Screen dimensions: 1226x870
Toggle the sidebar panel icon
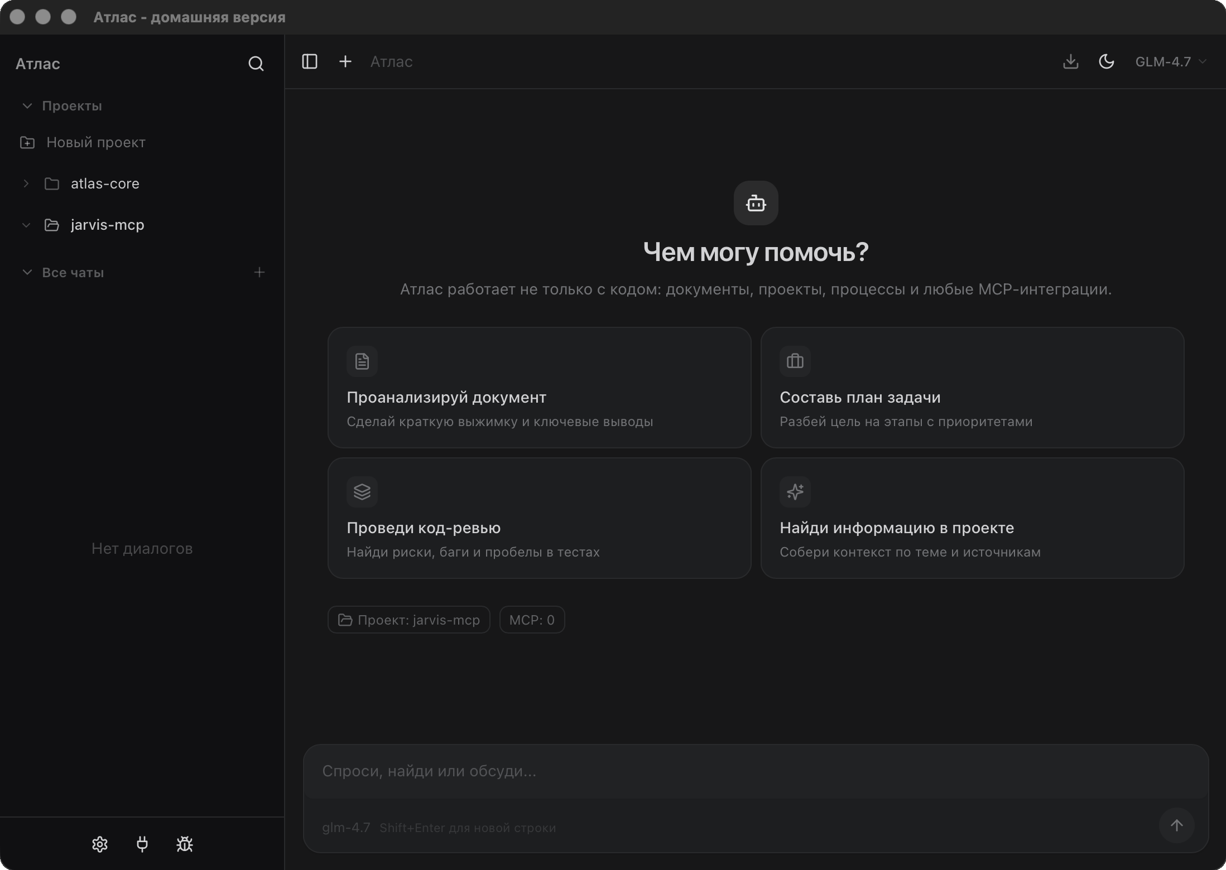(x=310, y=61)
